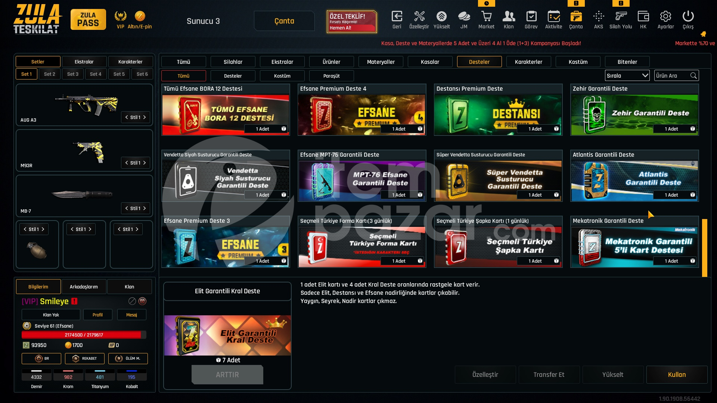Image resolution: width=717 pixels, height=403 pixels.
Task: Open the Karakterler loadout tab on left
Action: point(130,62)
